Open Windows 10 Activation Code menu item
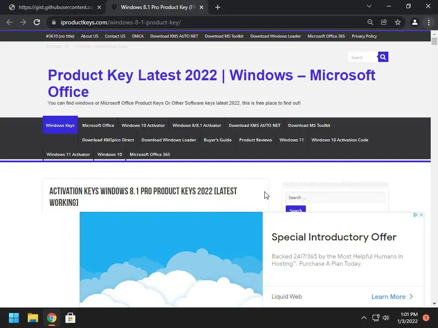The height and width of the screenshot is (328, 438). tap(340, 140)
